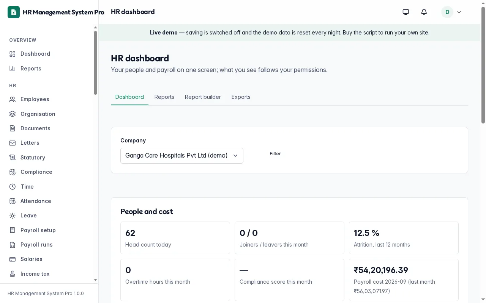The image size is (486, 303).
Task: Click the Employees people icon
Action: point(13,99)
